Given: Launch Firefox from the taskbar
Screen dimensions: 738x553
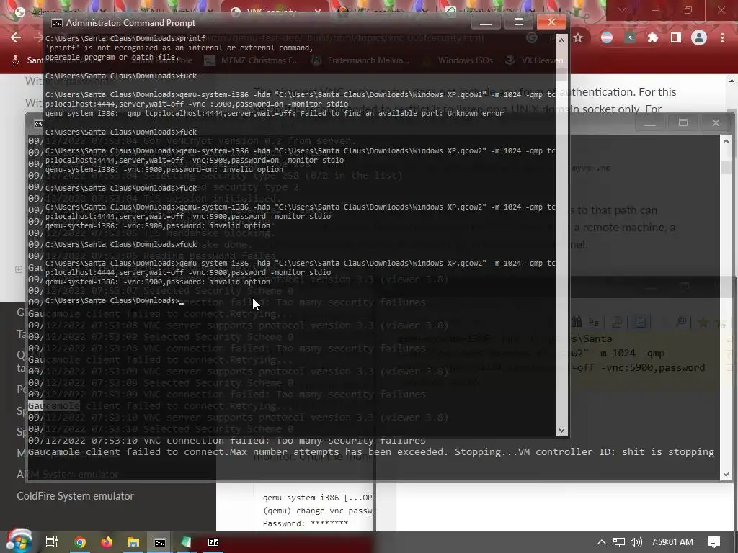Looking at the screenshot, I should (x=107, y=542).
